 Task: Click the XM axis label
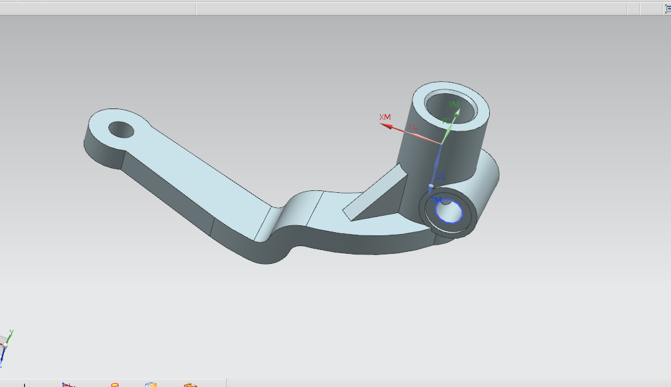point(385,117)
